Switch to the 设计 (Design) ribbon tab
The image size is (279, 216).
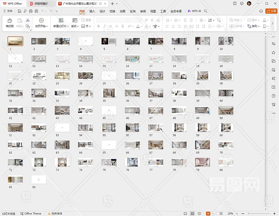[102, 11]
